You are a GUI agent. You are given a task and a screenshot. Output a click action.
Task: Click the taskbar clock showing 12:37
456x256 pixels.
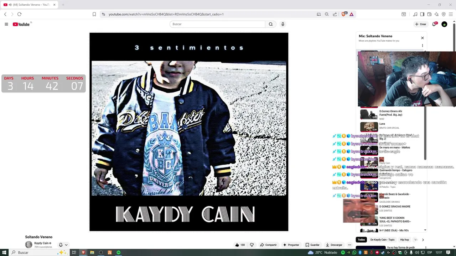tap(439, 252)
